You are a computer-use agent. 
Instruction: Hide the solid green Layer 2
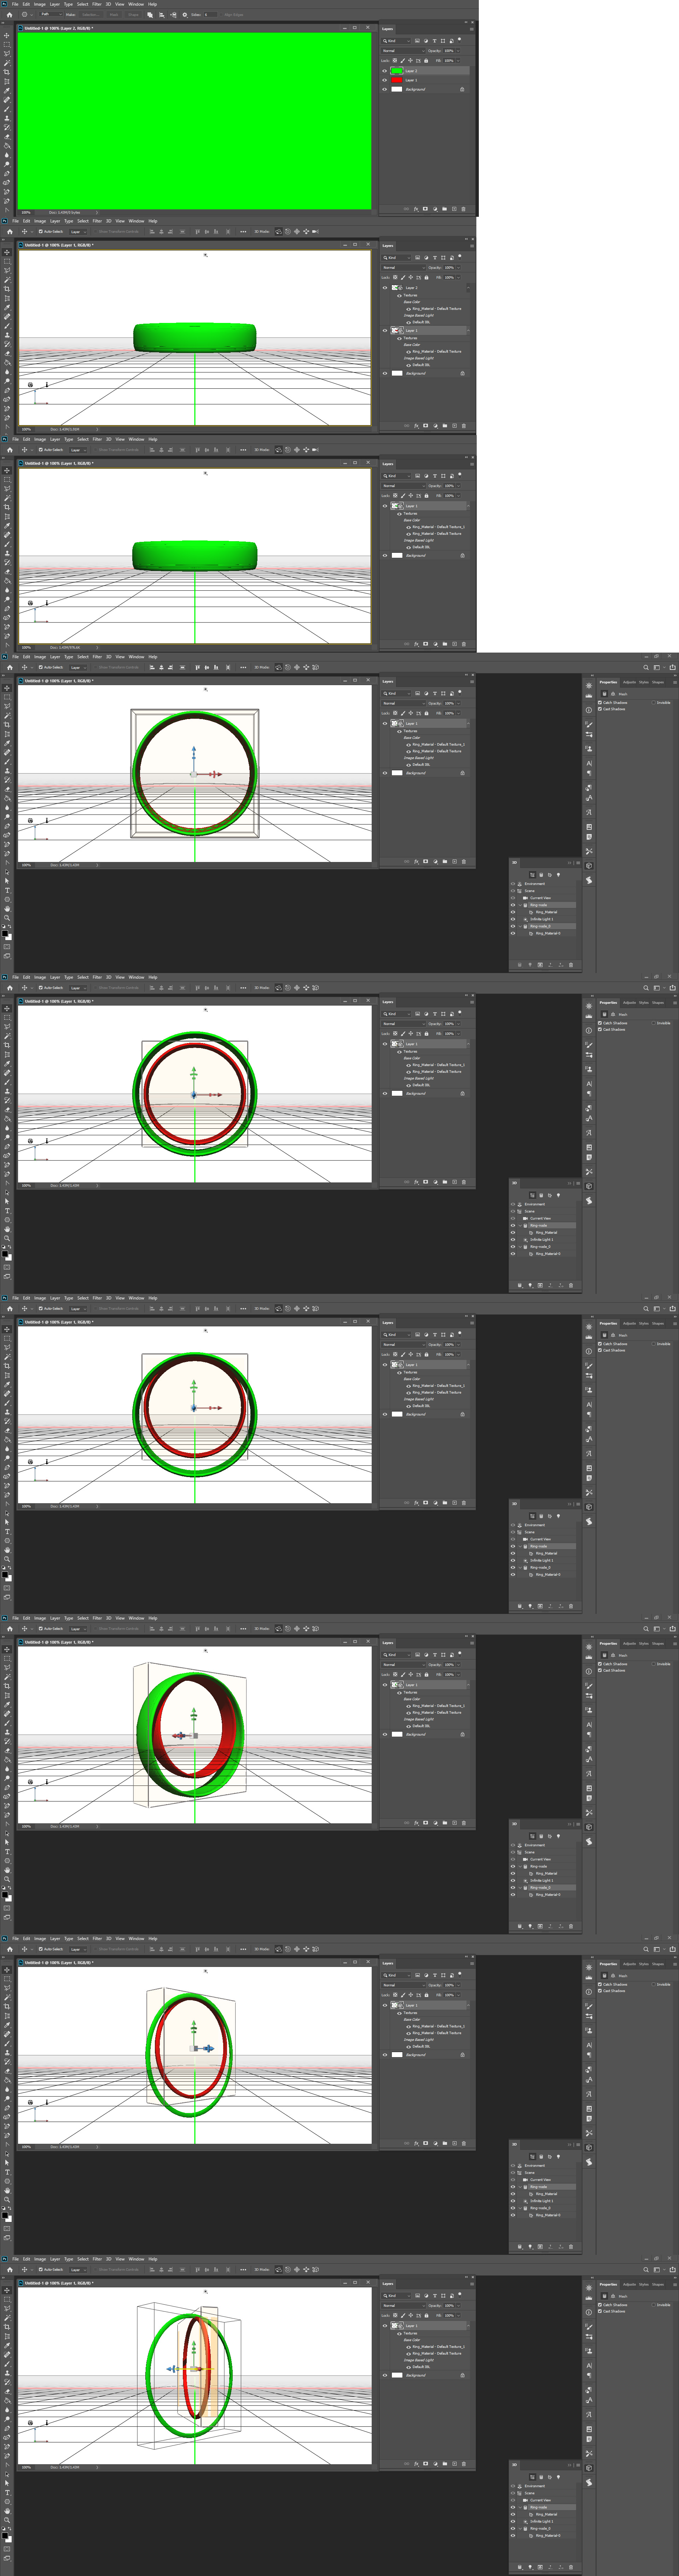pyautogui.click(x=384, y=71)
